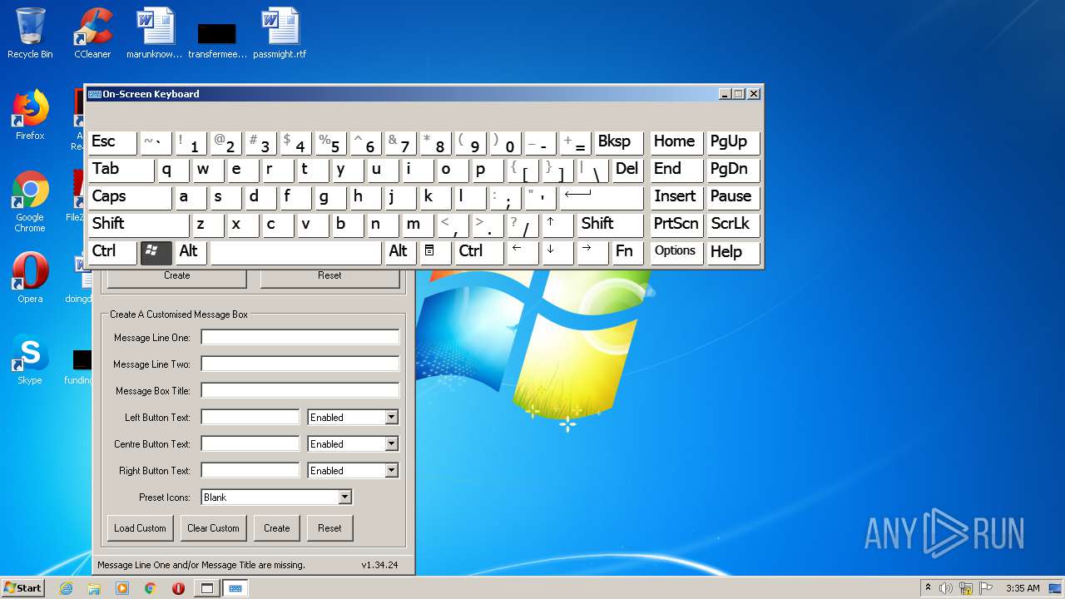Launch Firefox from the desktop

pyautogui.click(x=30, y=115)
